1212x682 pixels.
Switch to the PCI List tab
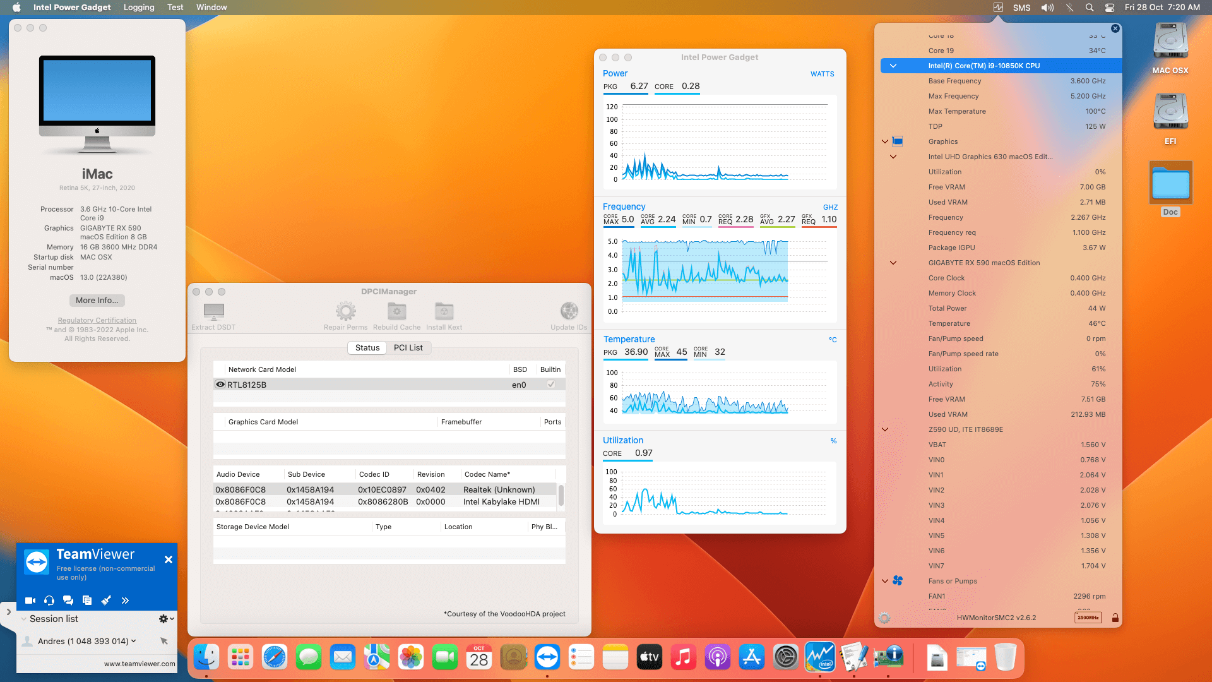[x=408, y=347]
